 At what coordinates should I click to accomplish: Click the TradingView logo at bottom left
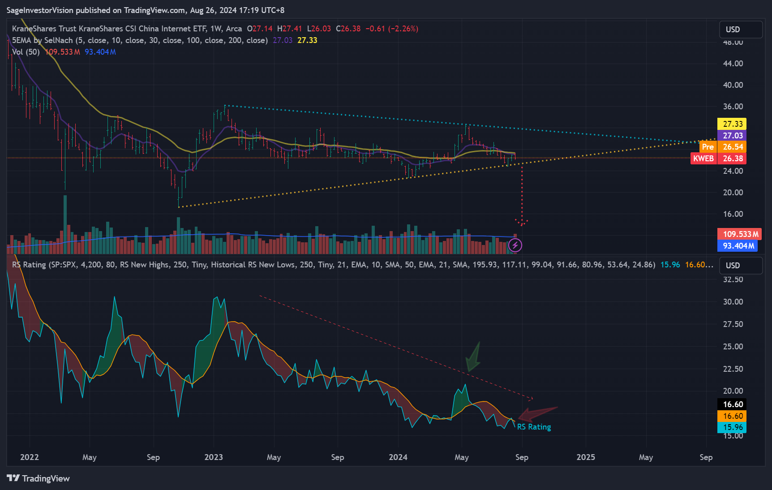38,478
